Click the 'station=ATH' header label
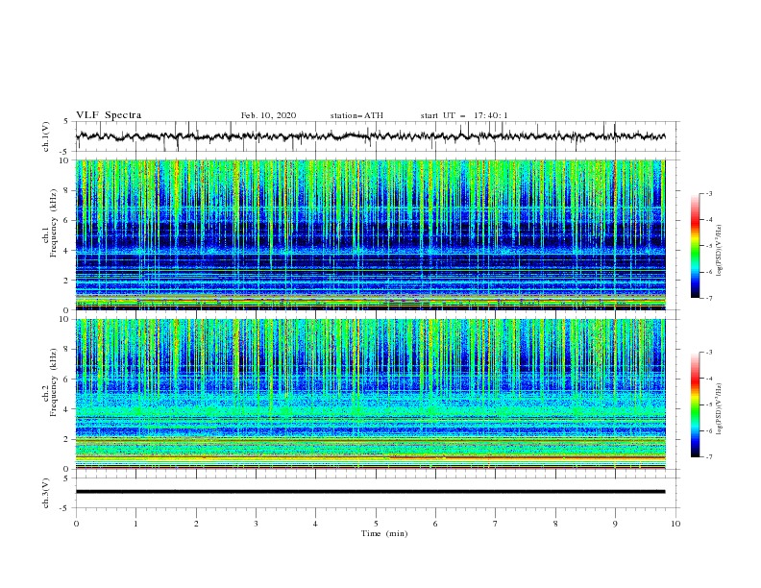The height and width of the screenshot is (588, 761). tap(356, 115)
